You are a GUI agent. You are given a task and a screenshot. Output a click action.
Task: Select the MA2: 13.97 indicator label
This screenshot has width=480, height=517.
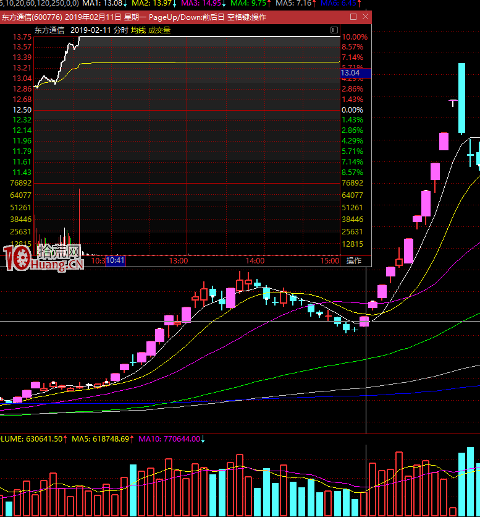point(154,3)
